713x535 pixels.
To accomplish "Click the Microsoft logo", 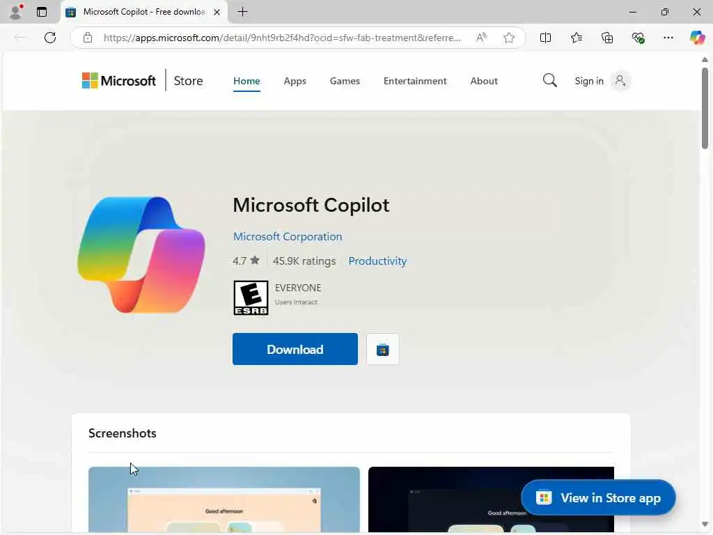I will pos(118,81).
